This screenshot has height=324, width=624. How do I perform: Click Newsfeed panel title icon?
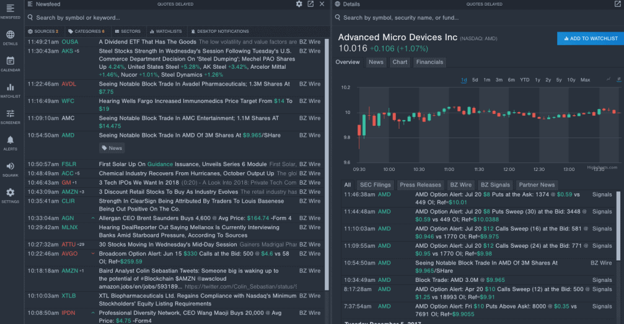pyautogui.click(x=30, y=4)
